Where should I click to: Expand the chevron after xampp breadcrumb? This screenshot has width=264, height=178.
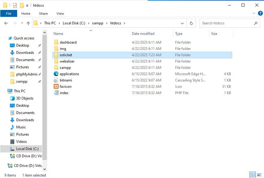(107, 23)
